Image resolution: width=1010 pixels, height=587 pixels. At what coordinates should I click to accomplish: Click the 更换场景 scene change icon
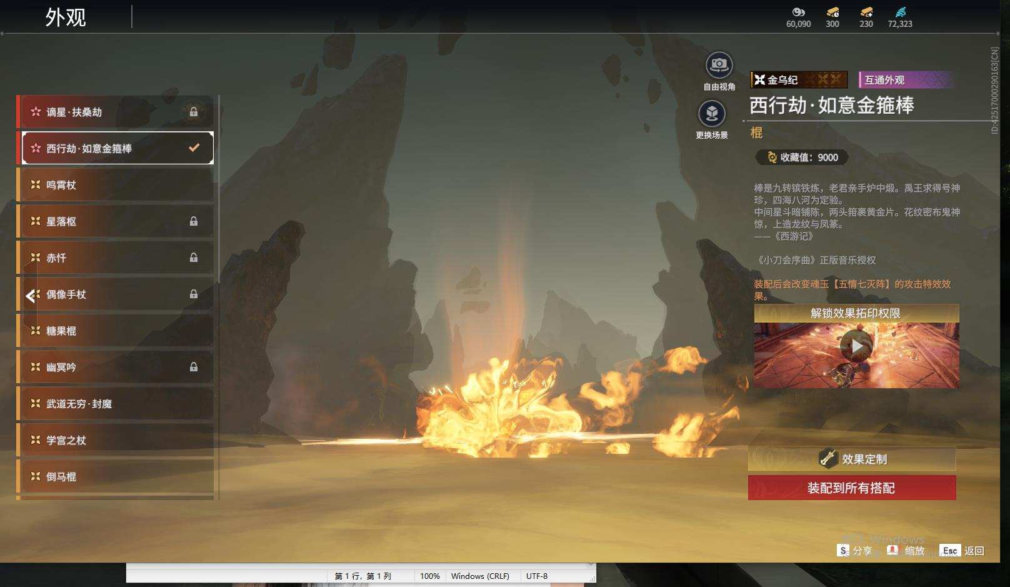pos(712,113)
